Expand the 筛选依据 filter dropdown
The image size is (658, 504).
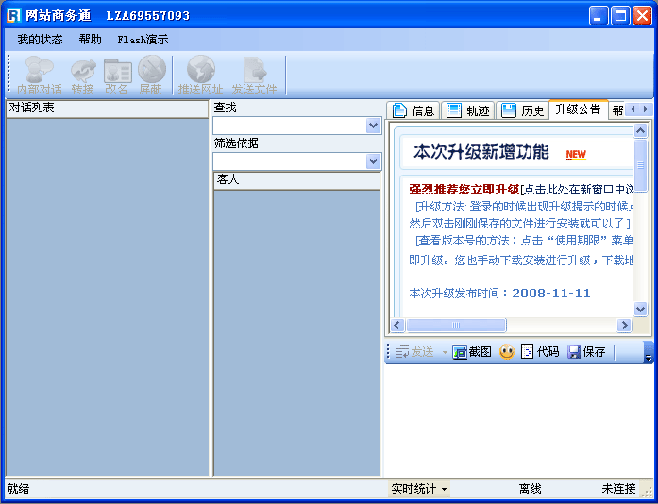click(x=373, y=161)
